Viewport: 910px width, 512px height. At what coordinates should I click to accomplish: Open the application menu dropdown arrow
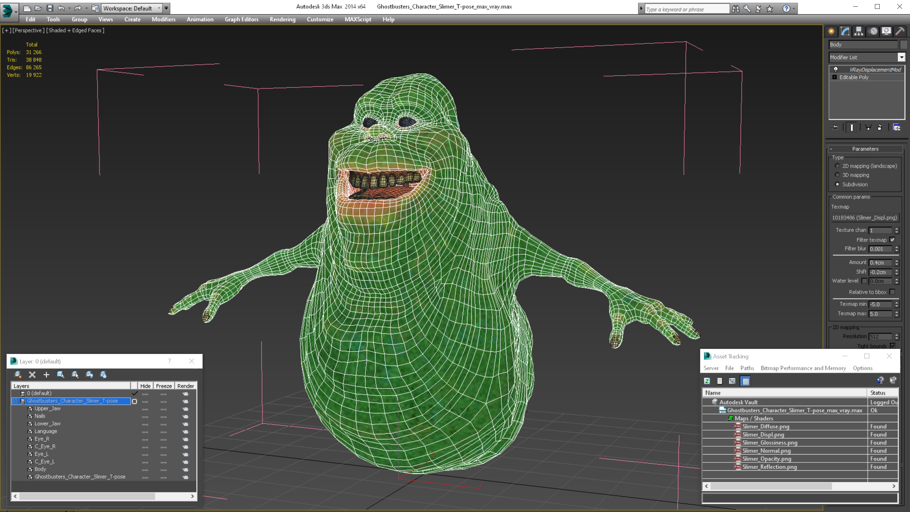click(x=16, y=12)
